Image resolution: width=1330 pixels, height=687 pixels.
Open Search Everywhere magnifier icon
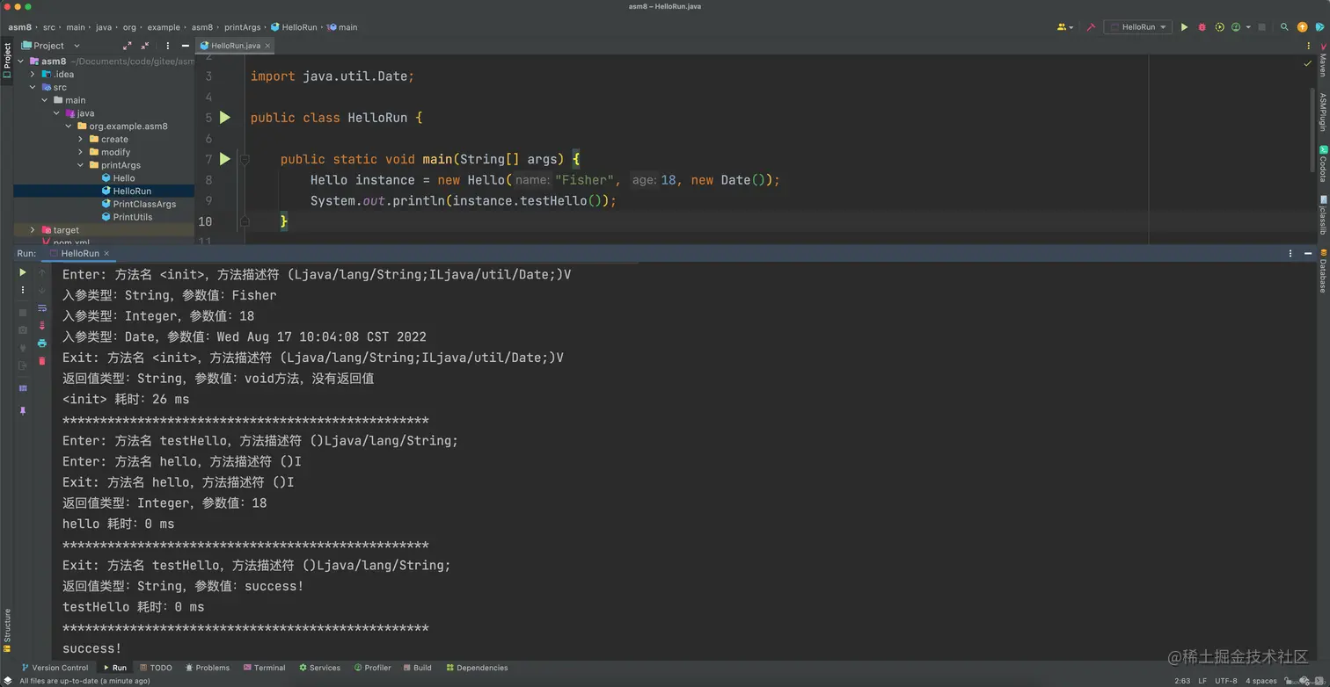(1284, 27)
